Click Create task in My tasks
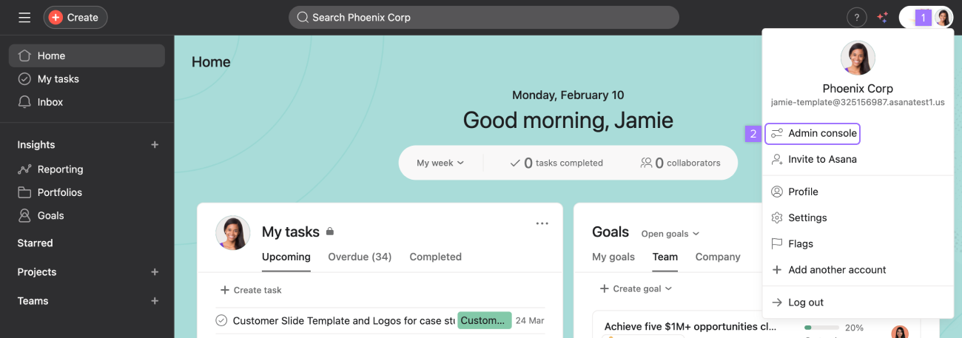 point(250,290)
